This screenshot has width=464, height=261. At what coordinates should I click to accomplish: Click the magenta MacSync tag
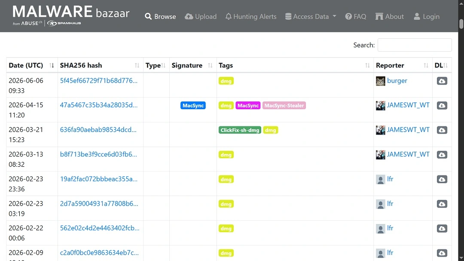click(x=248, y=105)
